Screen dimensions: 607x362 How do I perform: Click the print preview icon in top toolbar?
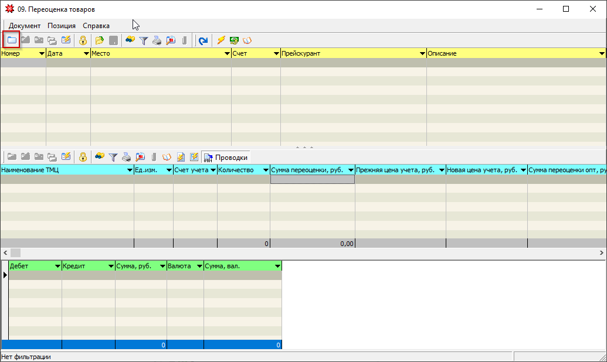coord(171,40)
